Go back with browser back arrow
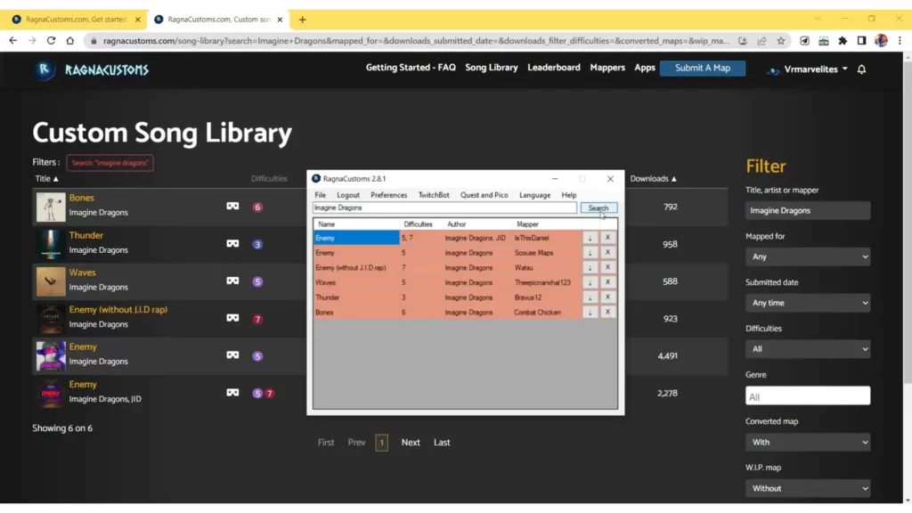This screenshot has width=912, height=513. pos(12,41)
